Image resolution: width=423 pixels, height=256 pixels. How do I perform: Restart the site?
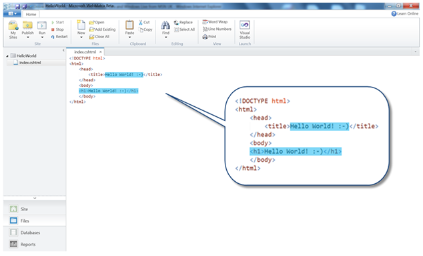[59, 37]
